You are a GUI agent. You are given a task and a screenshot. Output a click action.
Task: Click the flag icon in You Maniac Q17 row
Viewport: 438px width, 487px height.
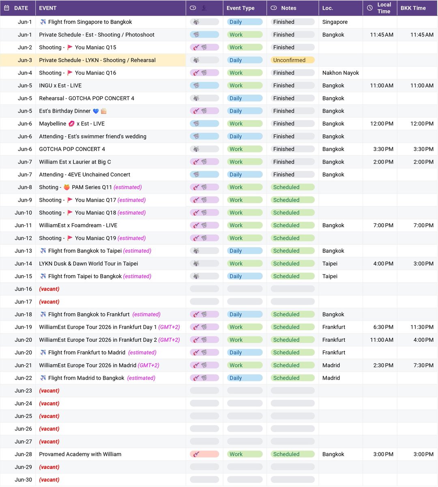coord(70,200)
